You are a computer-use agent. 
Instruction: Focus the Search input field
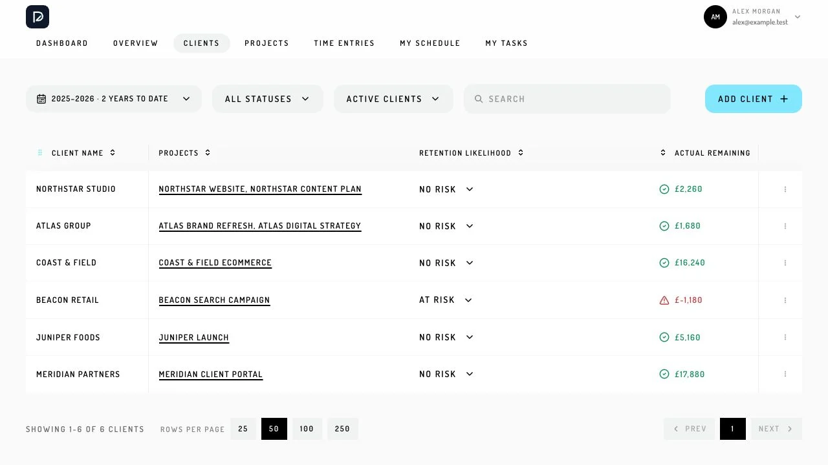[x=567, y=99]
